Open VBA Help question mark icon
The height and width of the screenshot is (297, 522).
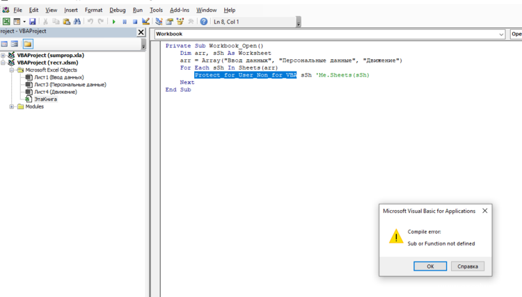point(204,22)
